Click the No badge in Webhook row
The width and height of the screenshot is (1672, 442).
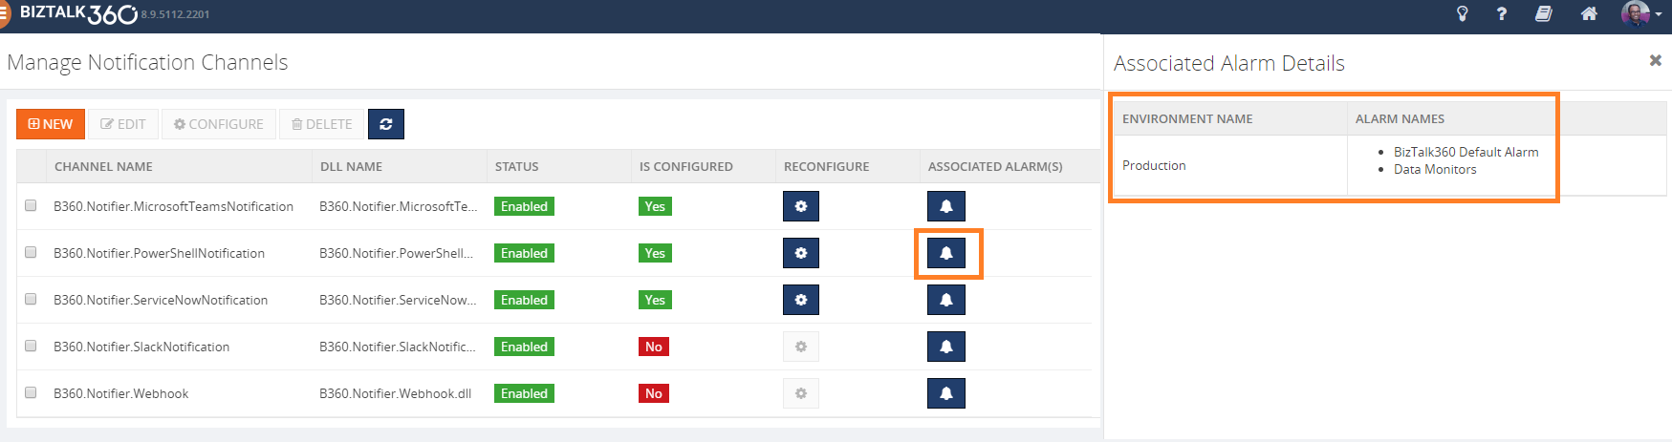pyautogui.click(x=654, y=393)
